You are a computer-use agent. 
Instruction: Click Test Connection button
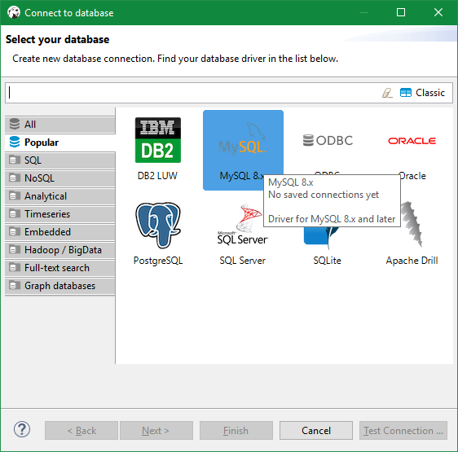(403, 430)
